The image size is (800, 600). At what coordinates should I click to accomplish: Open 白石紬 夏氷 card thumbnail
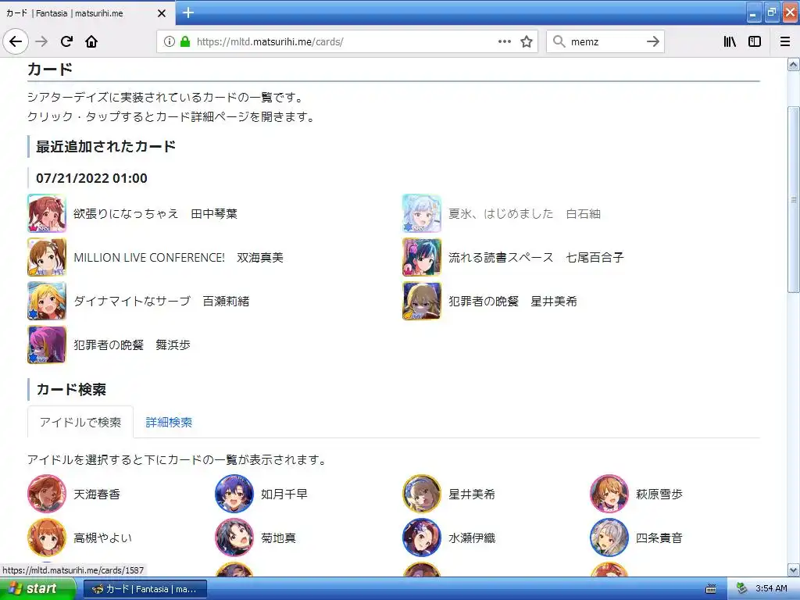tap(421, 213)
